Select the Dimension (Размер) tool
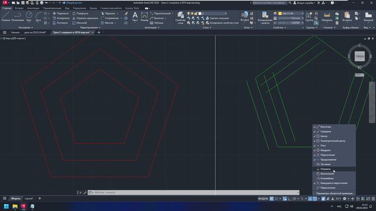 tap(145, 17)
